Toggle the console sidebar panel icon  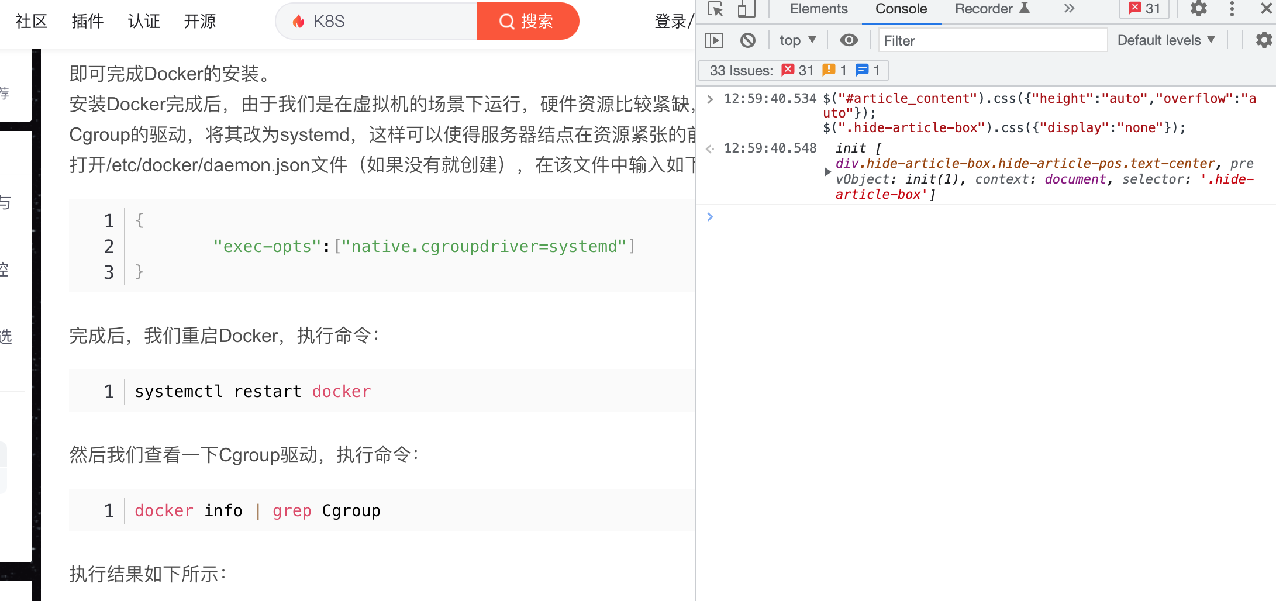(x=714, y=40)
